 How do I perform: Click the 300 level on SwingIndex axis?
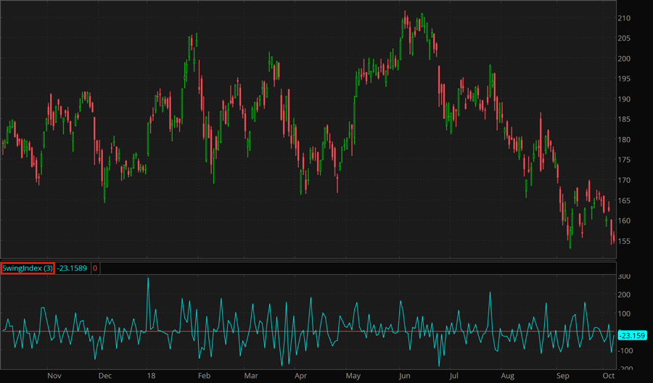tap(625, 276)
